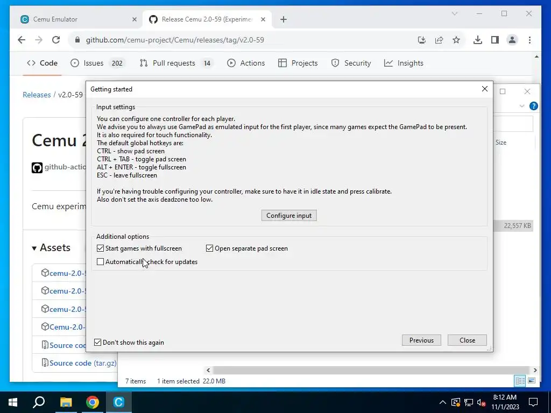551x413 pixels.
Task: Click the muted volume tray icon
Action: tap(482, 402)
